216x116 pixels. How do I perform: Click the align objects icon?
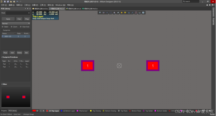pos(114,13)
